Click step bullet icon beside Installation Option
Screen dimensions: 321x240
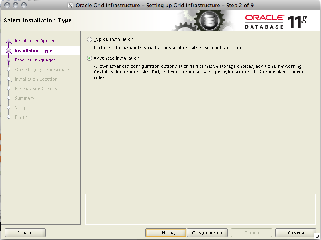9,41
